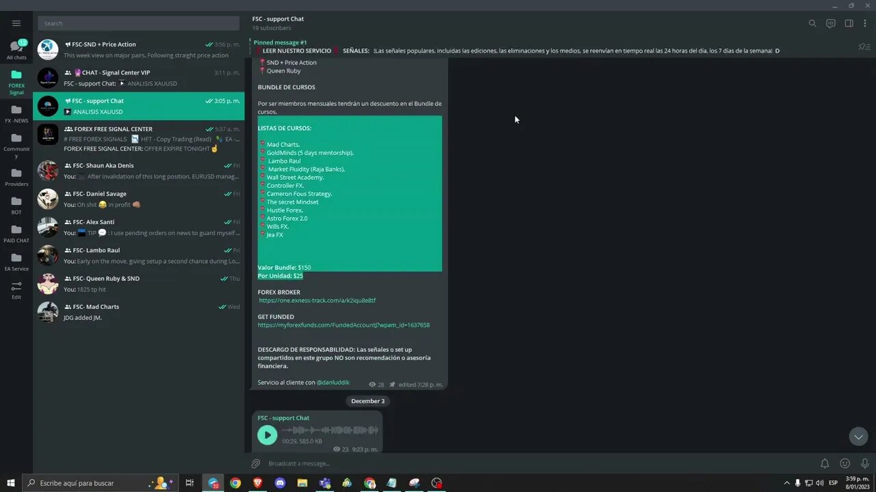Open FSC-SND + Price Action channel
This screenshot has height=492, width=876.
tap(139, 50)
